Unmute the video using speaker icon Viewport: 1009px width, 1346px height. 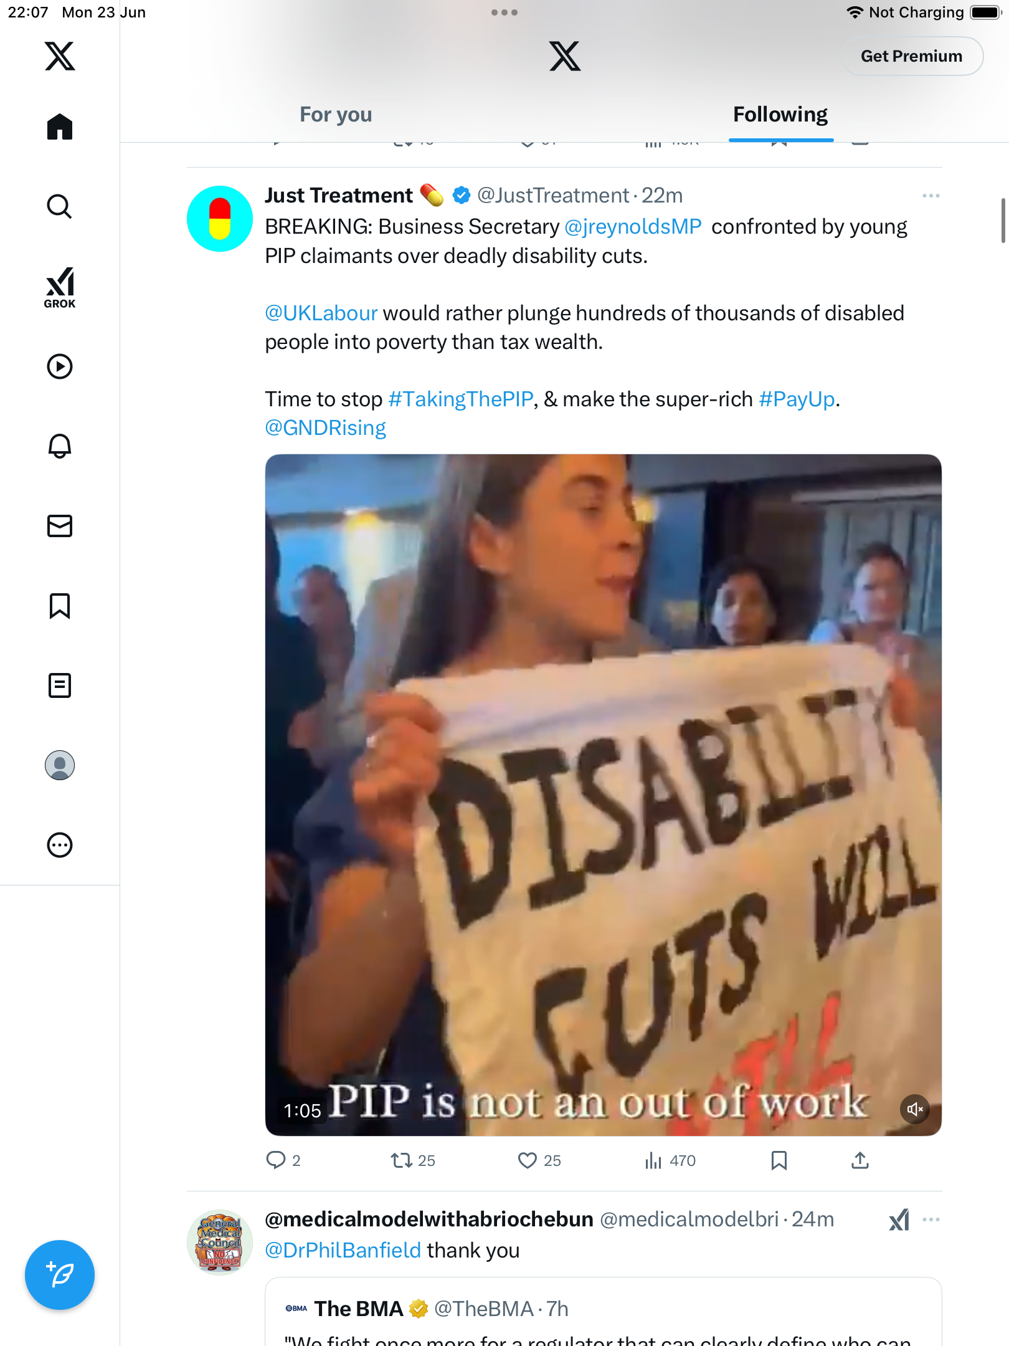coord(915,1109)
